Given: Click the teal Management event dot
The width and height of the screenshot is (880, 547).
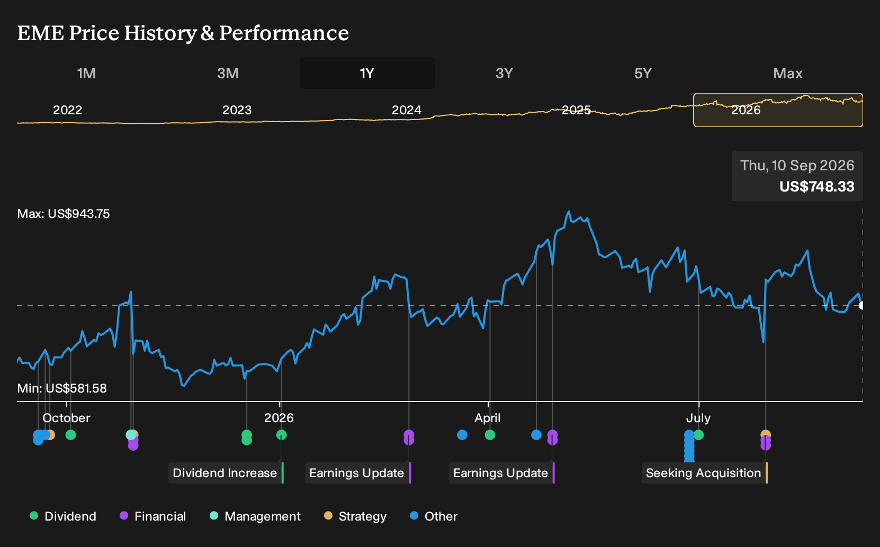Looking at the screenshot, I should click(130, 435).
